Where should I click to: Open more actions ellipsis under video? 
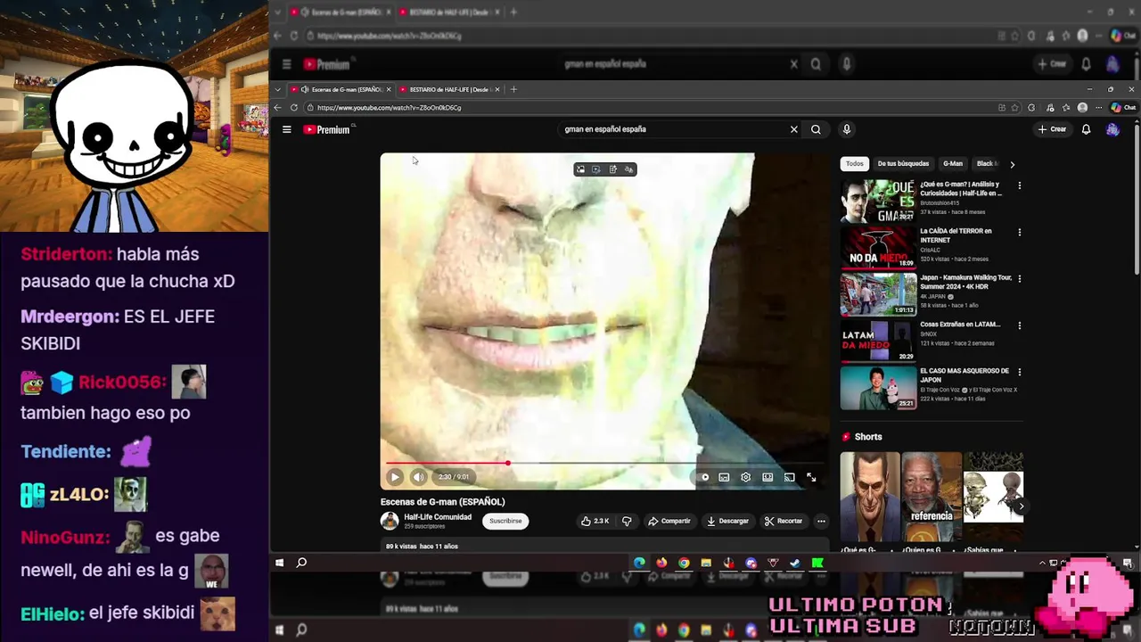(821, 521)
